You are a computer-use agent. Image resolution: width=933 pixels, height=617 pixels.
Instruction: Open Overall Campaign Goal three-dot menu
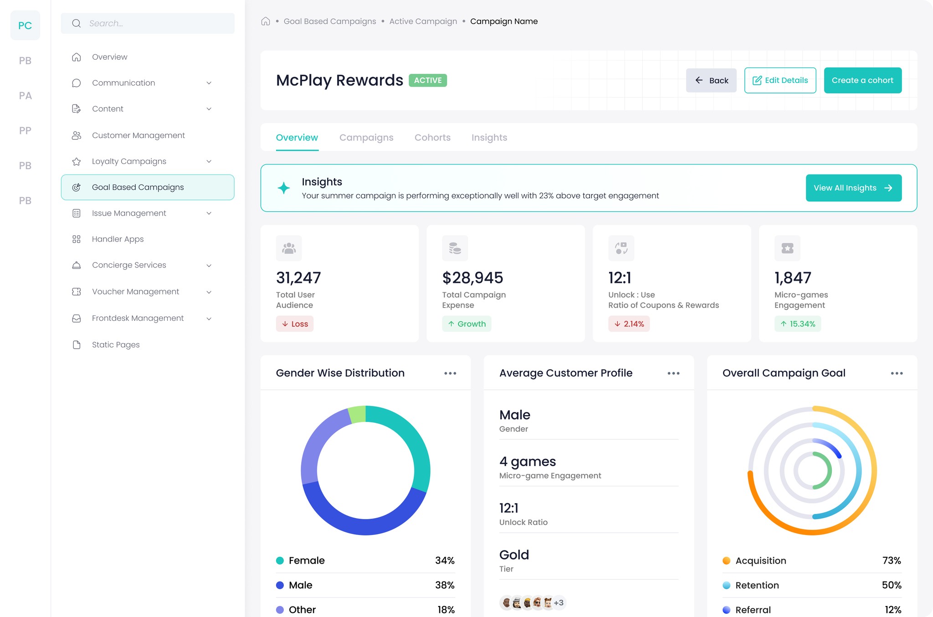coord(897,373)
